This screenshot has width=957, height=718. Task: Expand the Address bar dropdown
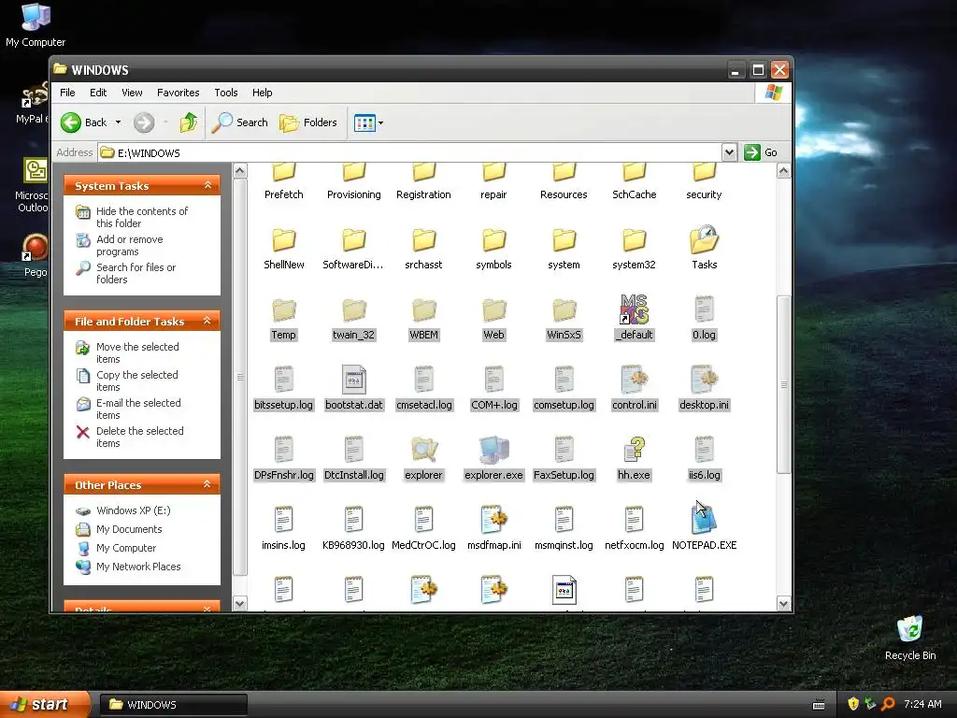(x=729, y=152)
